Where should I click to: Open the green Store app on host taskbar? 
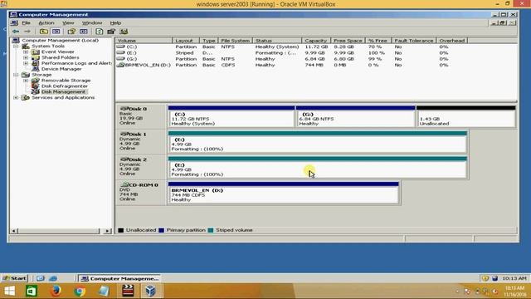(x=32, y=292)
